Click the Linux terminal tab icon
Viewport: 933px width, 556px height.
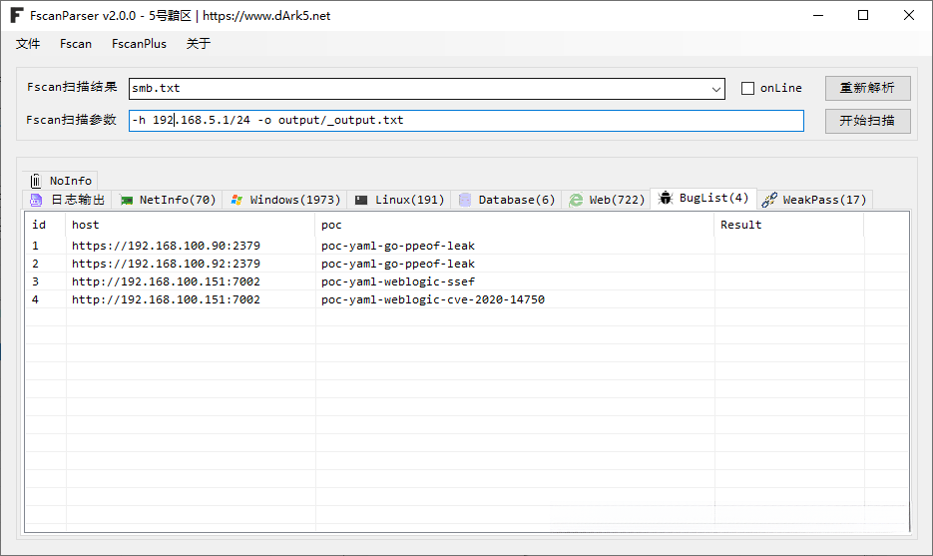361,200
